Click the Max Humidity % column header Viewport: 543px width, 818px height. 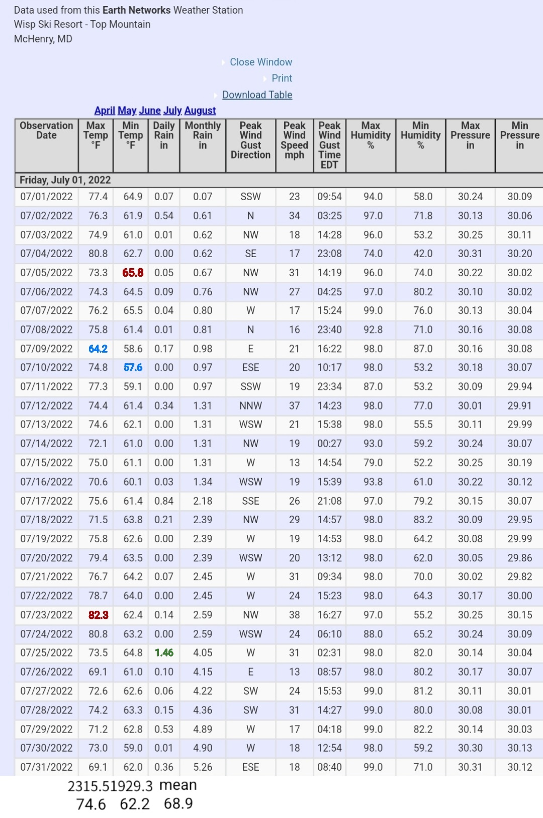point(371,145)
